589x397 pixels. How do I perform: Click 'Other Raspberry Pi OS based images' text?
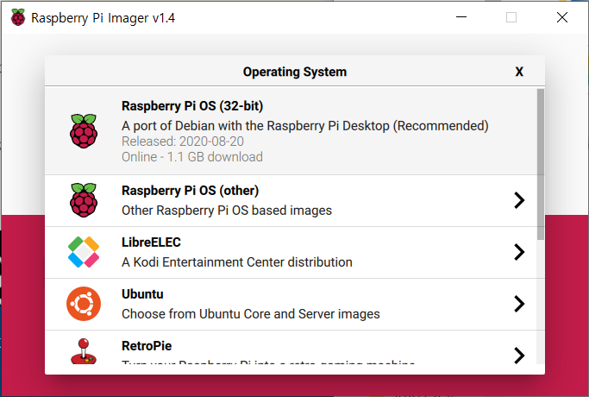tap(227, 211)
